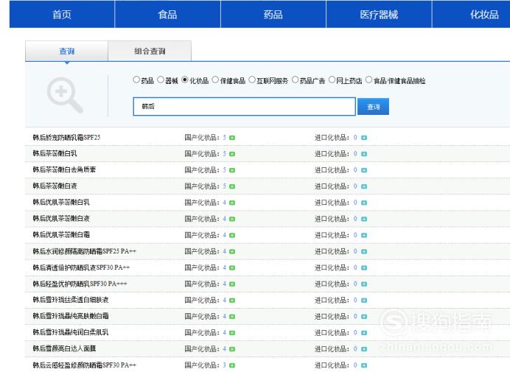Click product name 韩后优肌茶蕊嫩白乳
Viewport: 510px width, 372px height.
61,203
